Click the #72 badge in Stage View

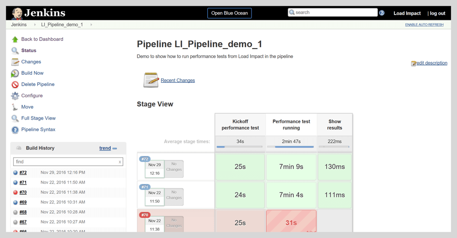(145, 159)
